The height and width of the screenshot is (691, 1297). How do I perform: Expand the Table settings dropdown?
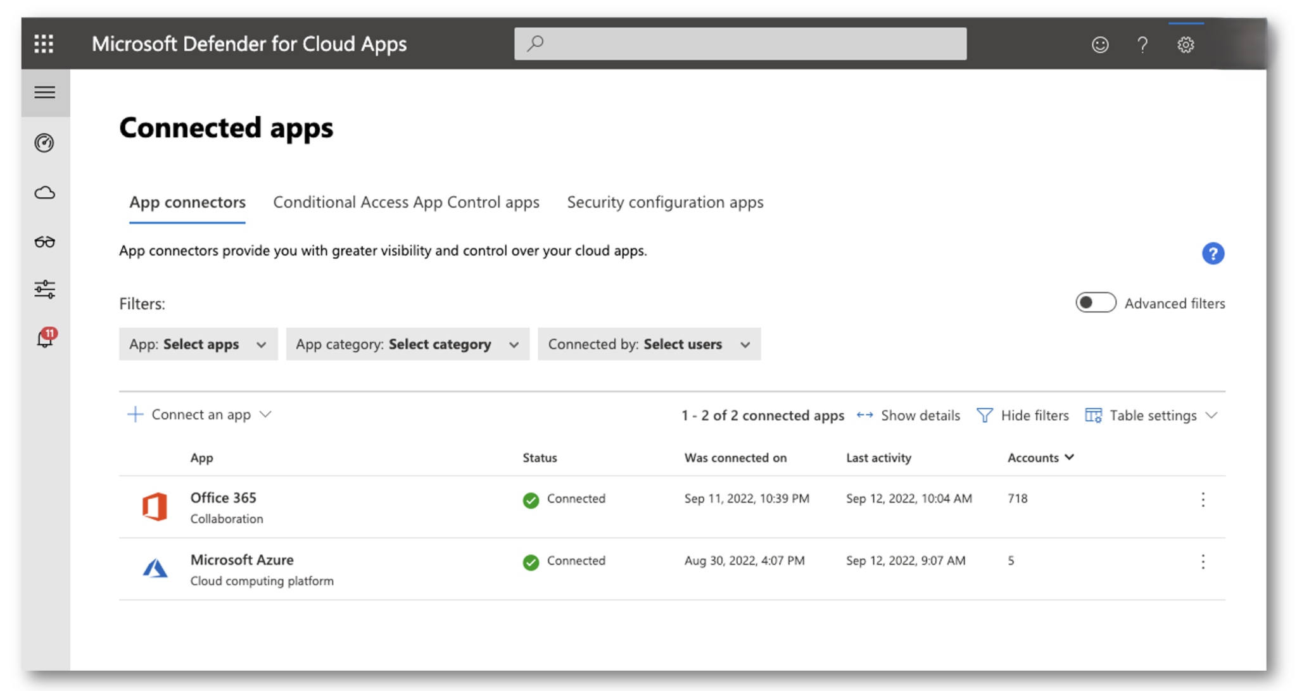pos(1151,415)
